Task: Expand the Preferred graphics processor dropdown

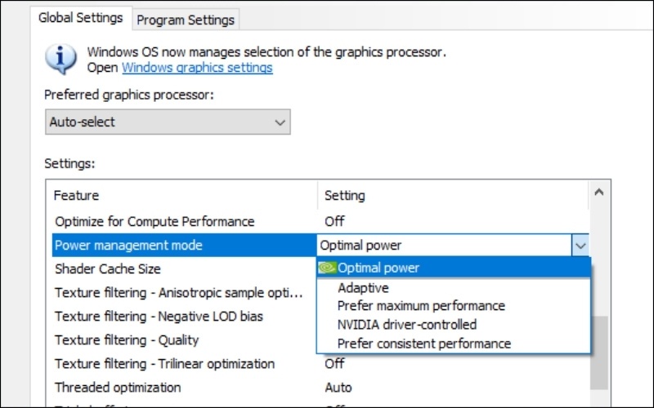Action: tap(280, 122)
